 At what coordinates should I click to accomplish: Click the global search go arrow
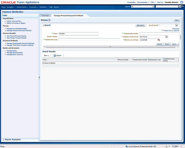coord(180,6)
